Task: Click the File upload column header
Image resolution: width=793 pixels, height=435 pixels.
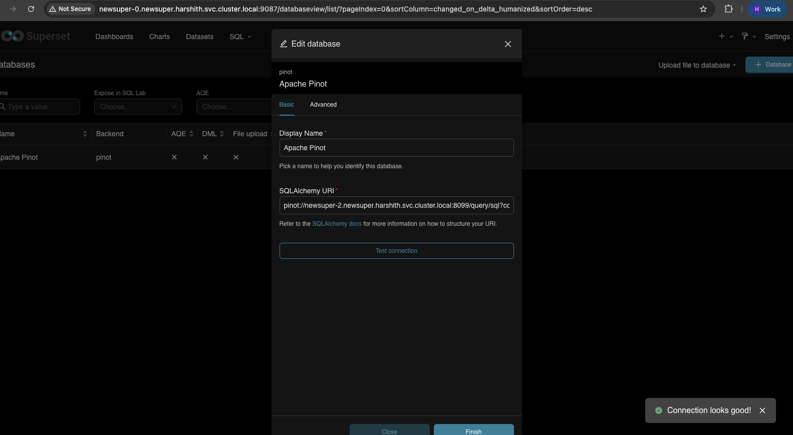Action: pos(250,134)
